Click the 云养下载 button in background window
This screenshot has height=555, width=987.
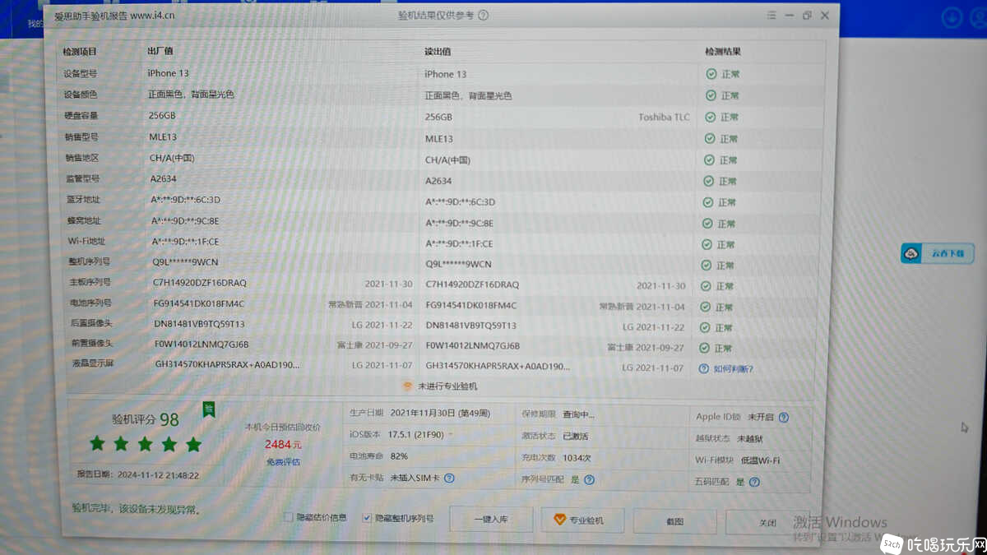tap(938, 253)
